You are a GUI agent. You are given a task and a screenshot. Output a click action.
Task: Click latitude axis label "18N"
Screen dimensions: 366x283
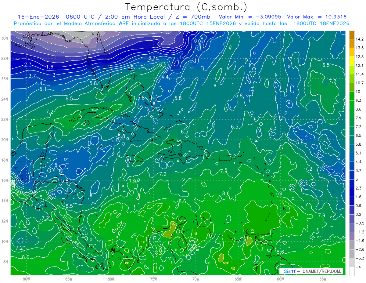(x=5, y=160)
